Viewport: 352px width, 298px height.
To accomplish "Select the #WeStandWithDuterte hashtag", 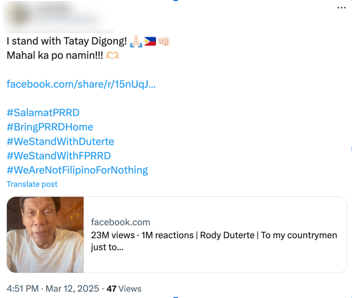I will [x=60, y=141].
